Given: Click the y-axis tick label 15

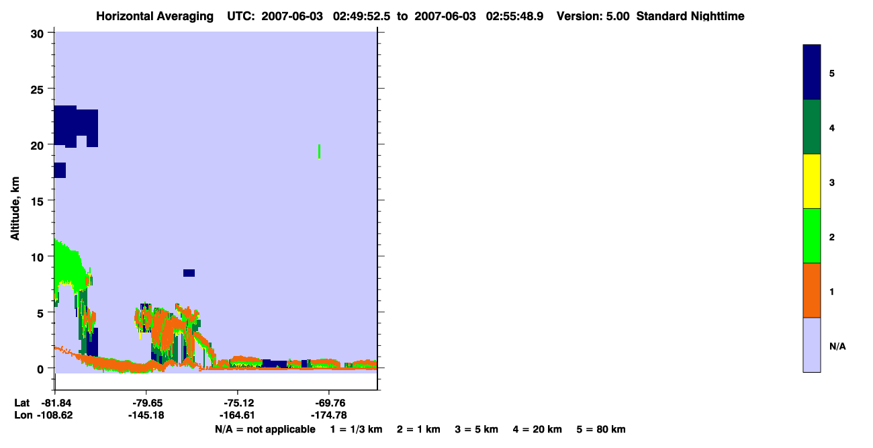Looking at the screenshot, I should pyautogui.click(x=39, y=201).
